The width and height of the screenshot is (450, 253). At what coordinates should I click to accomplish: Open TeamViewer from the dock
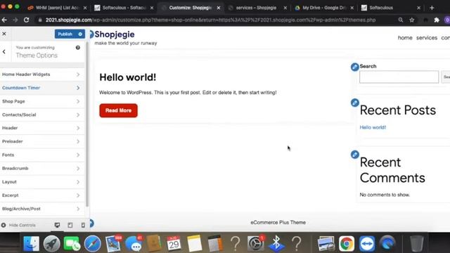(x=367, y=244)
